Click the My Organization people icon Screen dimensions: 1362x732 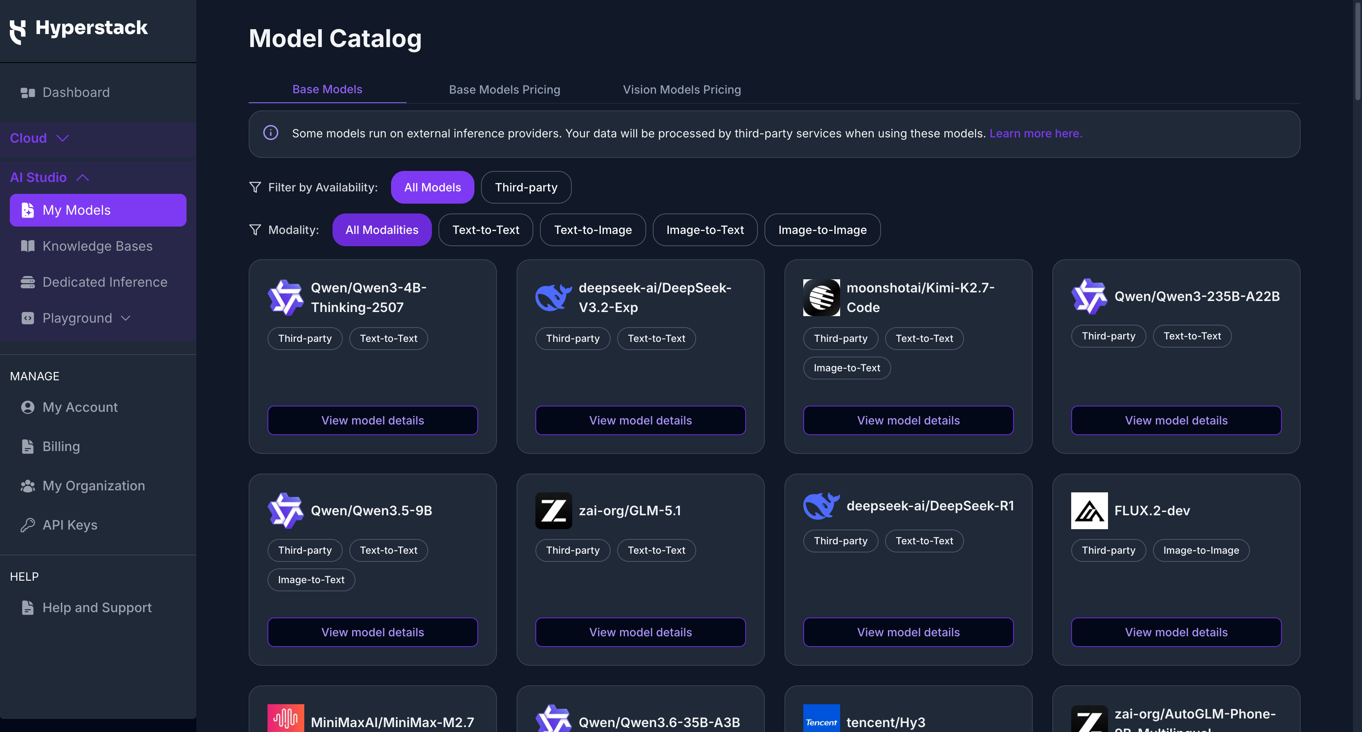(x=27, y=486)
